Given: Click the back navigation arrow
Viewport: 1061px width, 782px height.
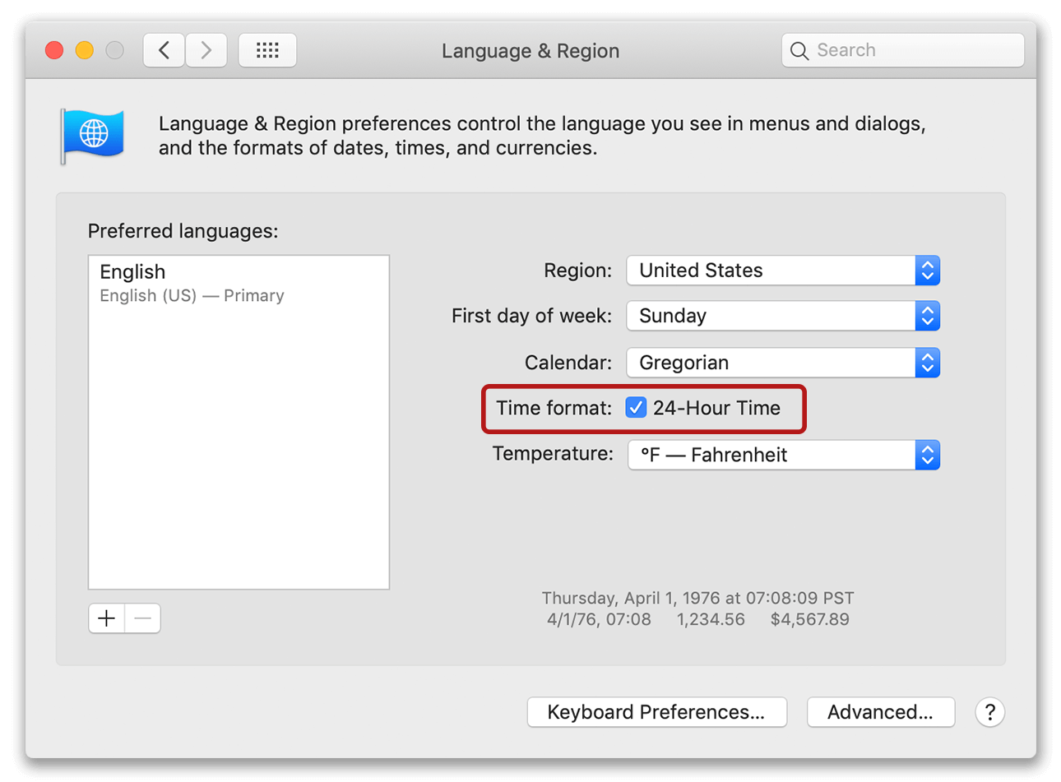Looking at the screenshot, I should [x=164, y=50].
